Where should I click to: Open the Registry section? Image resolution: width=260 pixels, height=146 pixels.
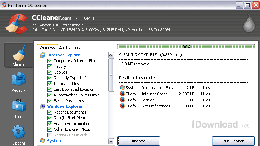coord(19,82)
